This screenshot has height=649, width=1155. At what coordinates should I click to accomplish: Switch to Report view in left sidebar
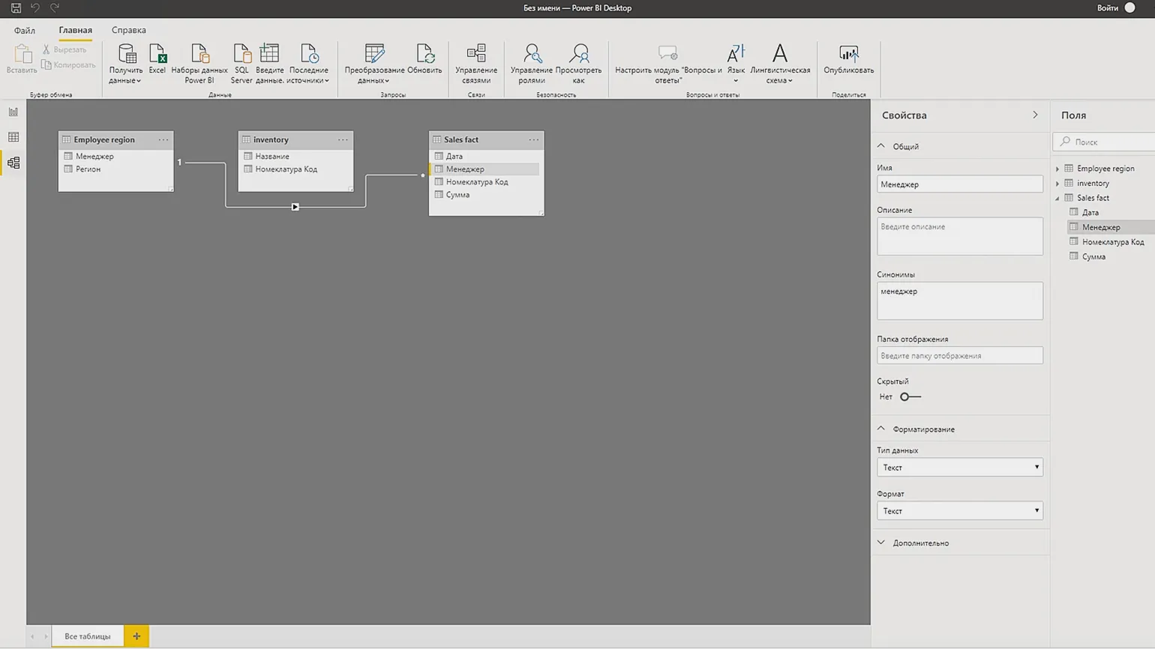(13, 112)
